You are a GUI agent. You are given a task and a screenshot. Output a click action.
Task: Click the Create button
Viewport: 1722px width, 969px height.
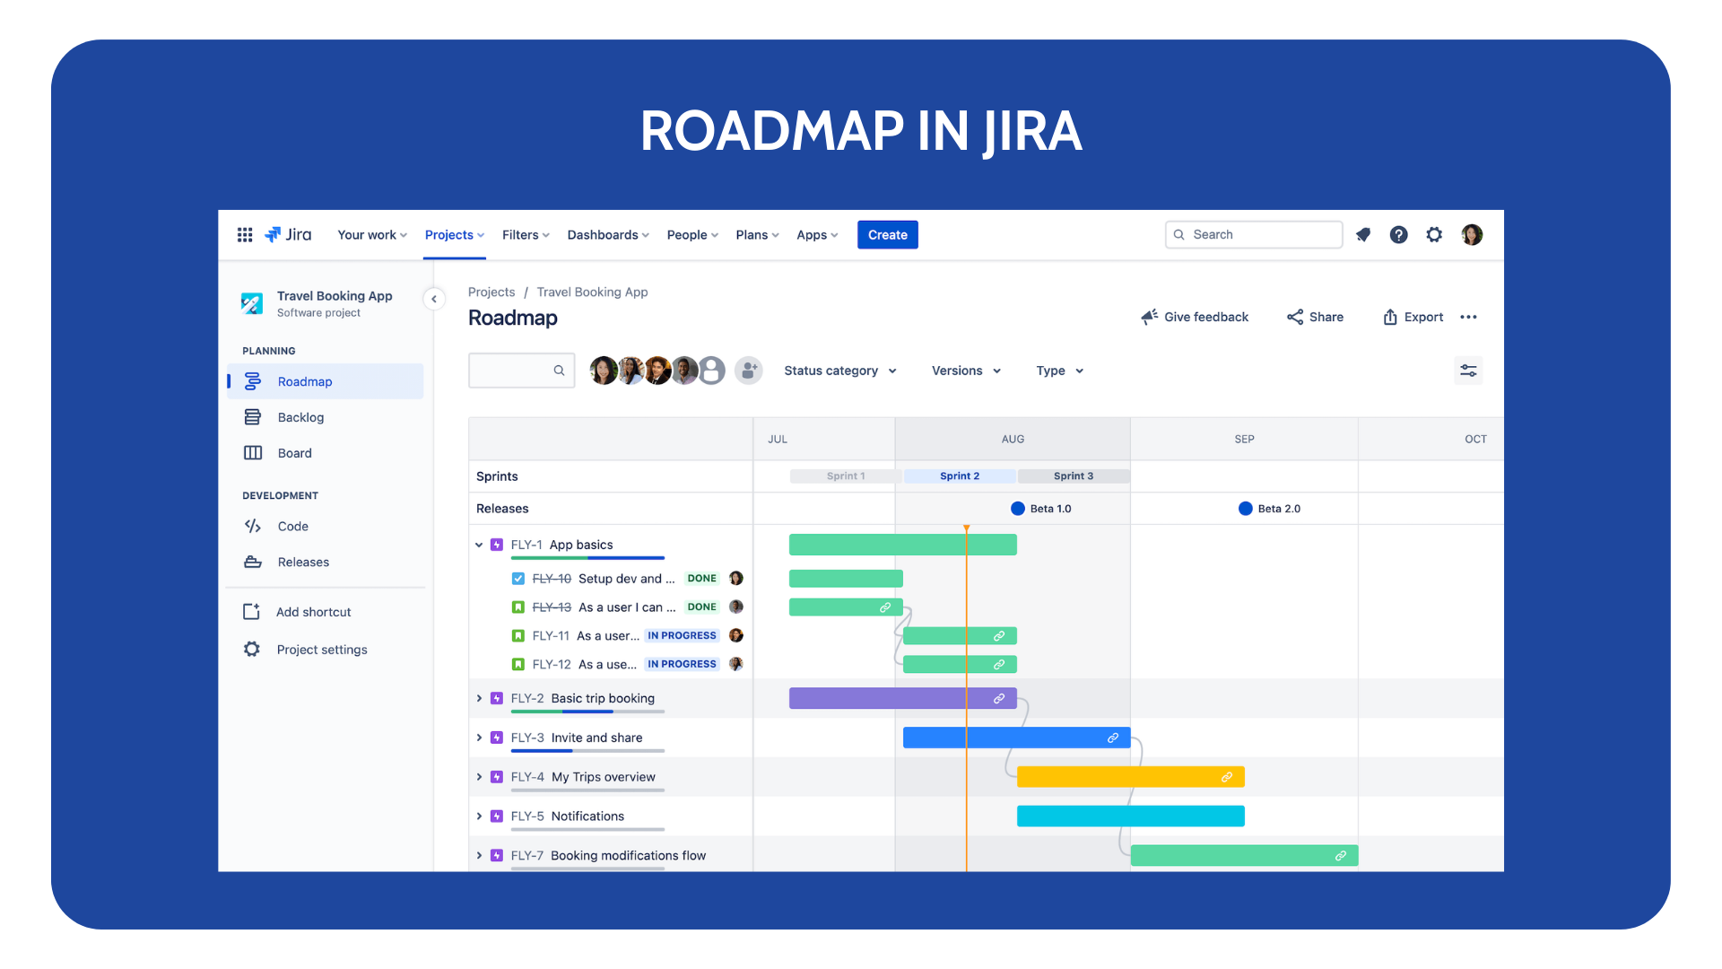point(887,234)
